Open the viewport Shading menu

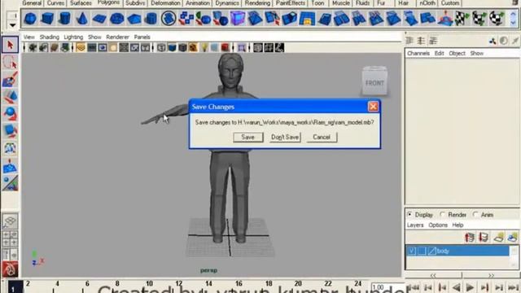pyautogui.click(x=50, y=37)
